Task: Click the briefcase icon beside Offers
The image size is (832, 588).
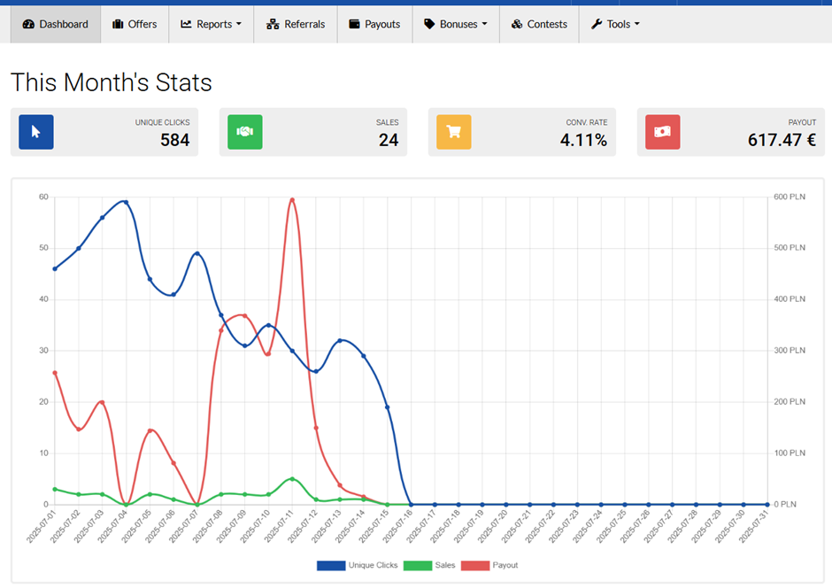Action: 119,24
